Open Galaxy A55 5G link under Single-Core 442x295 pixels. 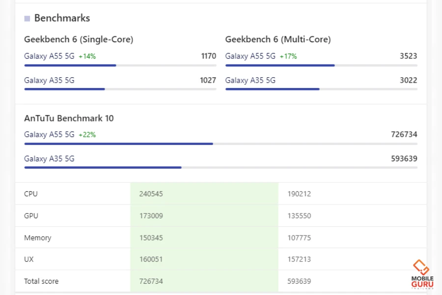click(x=49, y=56)
